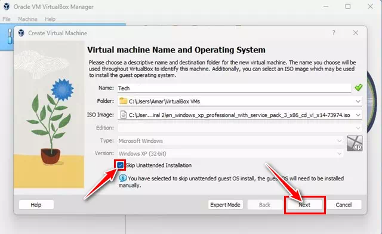The height and width of the screenshot is (234, 382).
Task: Click the question mark help icon in dialog
Action: 334,33
